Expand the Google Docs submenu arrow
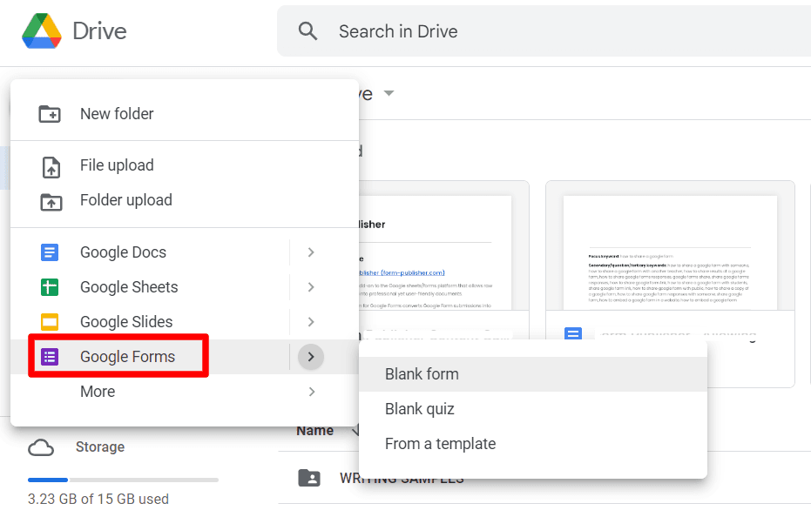Screen dimensions: 811x517 311,252
